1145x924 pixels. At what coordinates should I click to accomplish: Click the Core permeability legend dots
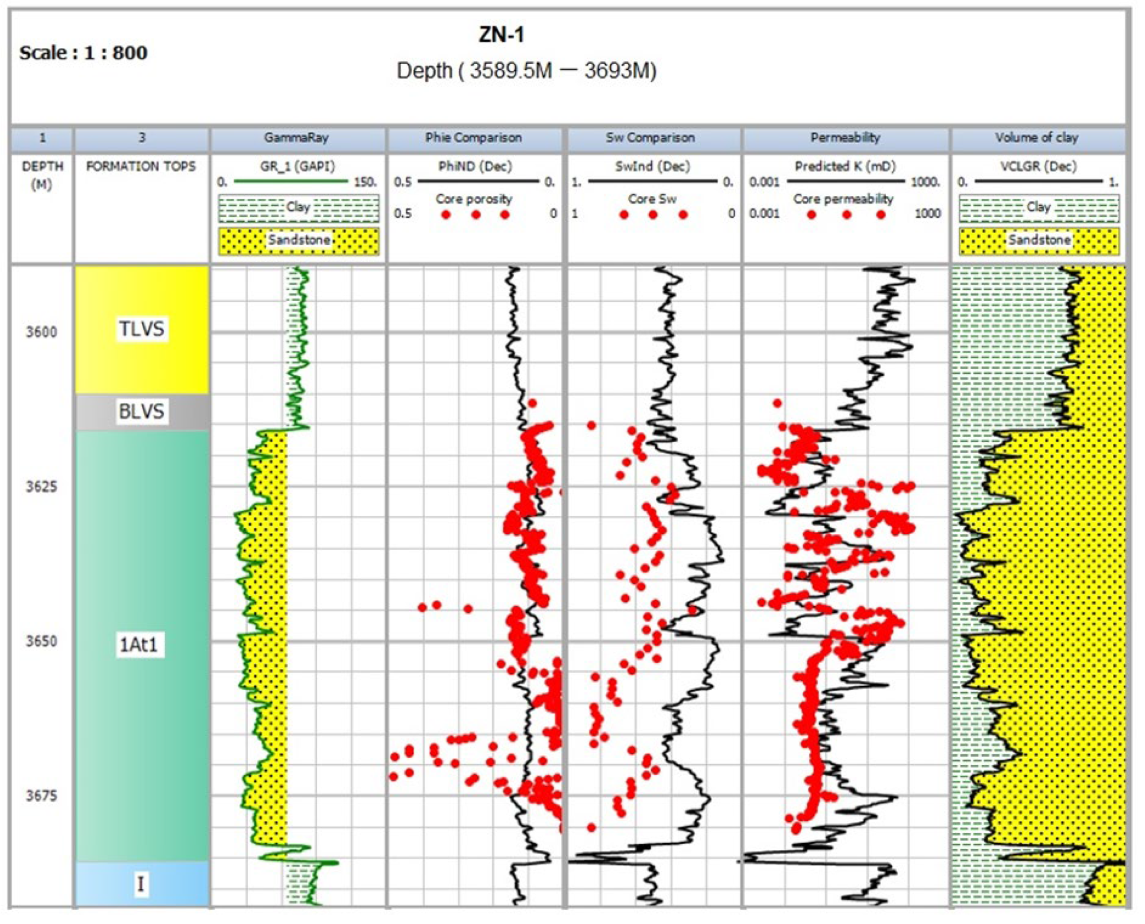pos(846,215)
